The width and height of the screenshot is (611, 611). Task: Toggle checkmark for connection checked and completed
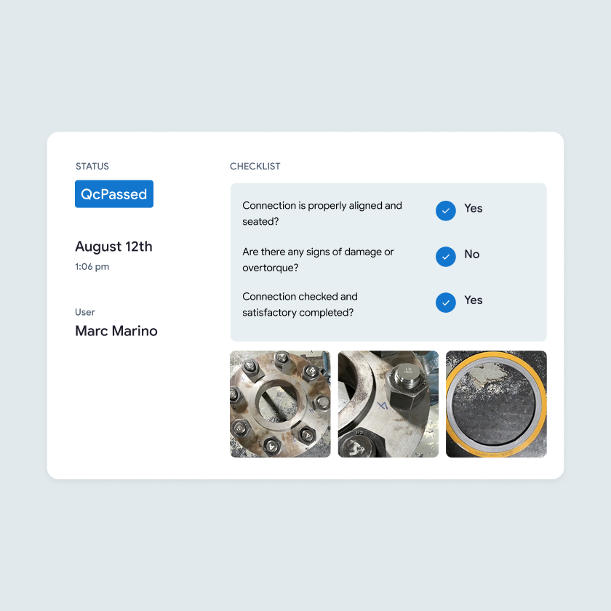pyautogui.click(x=445, y=303)
